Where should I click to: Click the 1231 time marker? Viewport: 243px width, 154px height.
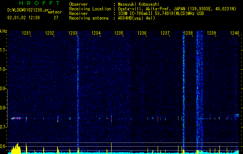point(26,33)
